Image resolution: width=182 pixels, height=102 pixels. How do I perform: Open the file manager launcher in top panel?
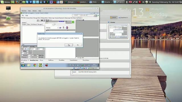tap(24, 2)
